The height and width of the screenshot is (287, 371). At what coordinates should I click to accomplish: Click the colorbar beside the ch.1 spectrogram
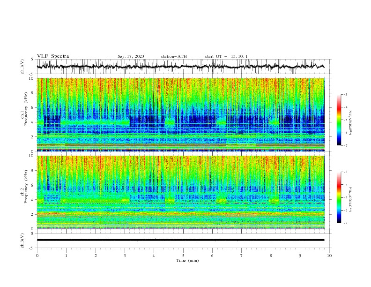point(339,120)
